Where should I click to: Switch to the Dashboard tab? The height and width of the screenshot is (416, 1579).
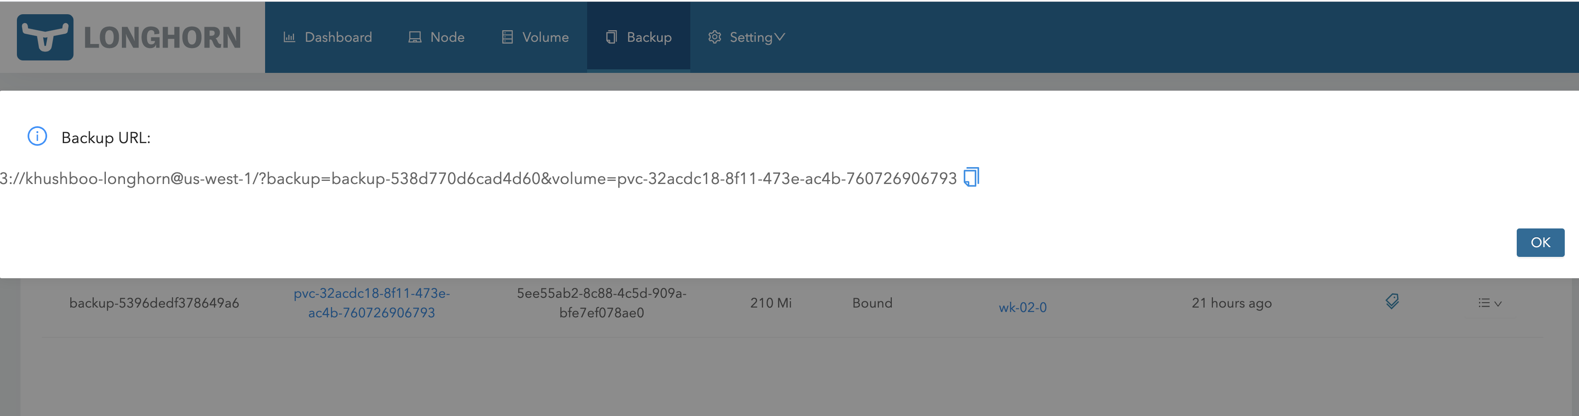pyautogui.click(x=338, y=37)
